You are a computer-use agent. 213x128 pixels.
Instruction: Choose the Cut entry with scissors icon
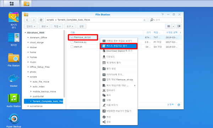pos(119,91)
